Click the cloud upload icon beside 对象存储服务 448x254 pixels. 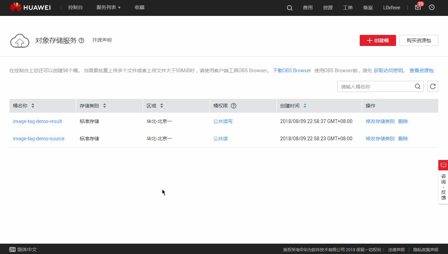(x=20, y=40)
